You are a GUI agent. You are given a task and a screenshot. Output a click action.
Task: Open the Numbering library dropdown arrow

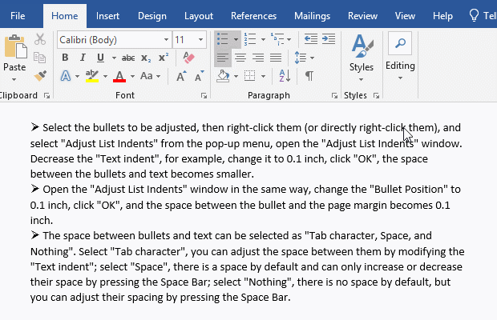[263, 39]
